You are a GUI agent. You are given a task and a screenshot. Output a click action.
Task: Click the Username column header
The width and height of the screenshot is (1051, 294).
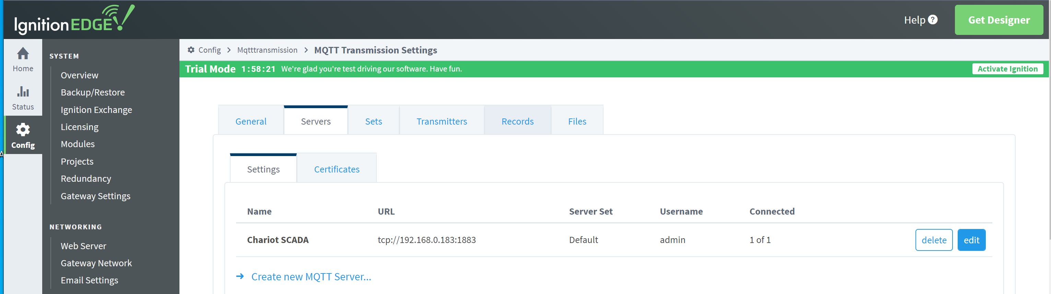(x=681, y=211)
